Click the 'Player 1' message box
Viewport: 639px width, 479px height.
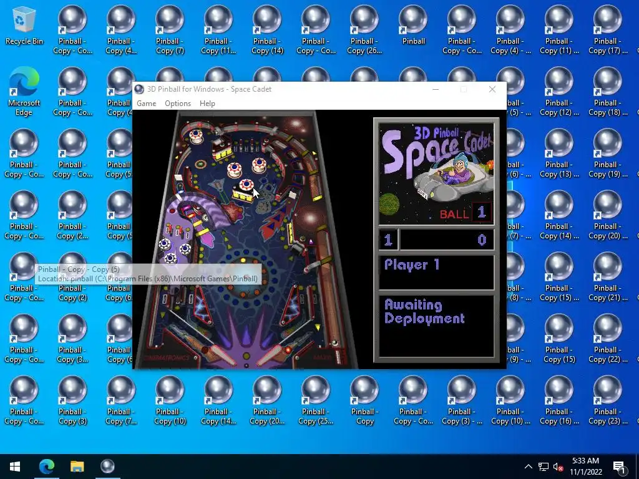436,272
